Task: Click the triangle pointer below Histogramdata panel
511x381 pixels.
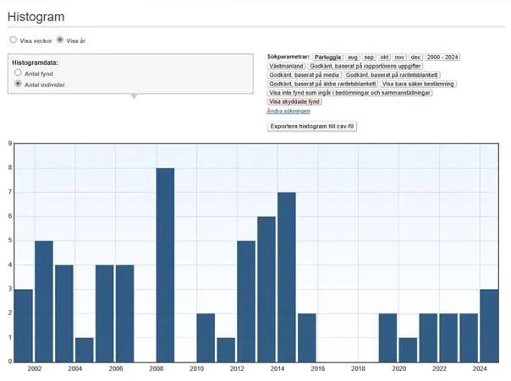Action: point(133,95)
